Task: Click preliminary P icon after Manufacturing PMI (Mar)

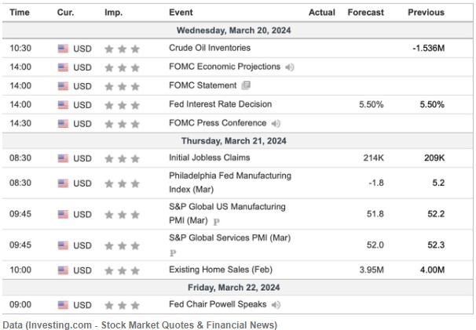Action: (216, 222)
